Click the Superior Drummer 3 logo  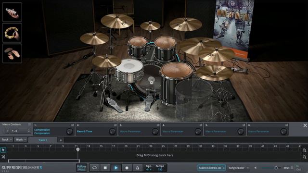(22, 168)
